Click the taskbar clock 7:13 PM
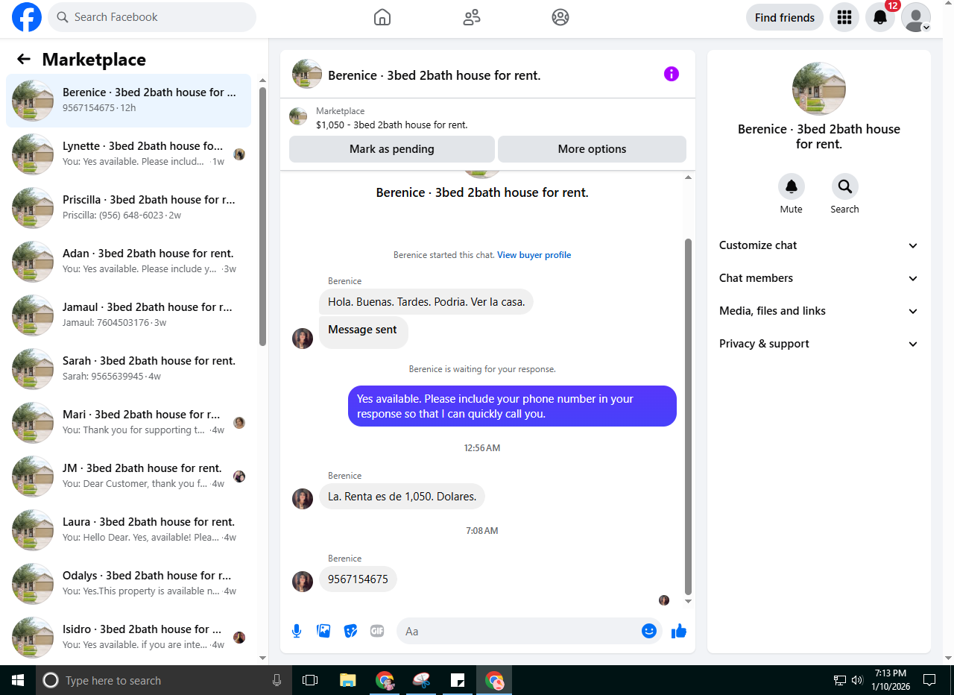 click(x=891, y=680)
